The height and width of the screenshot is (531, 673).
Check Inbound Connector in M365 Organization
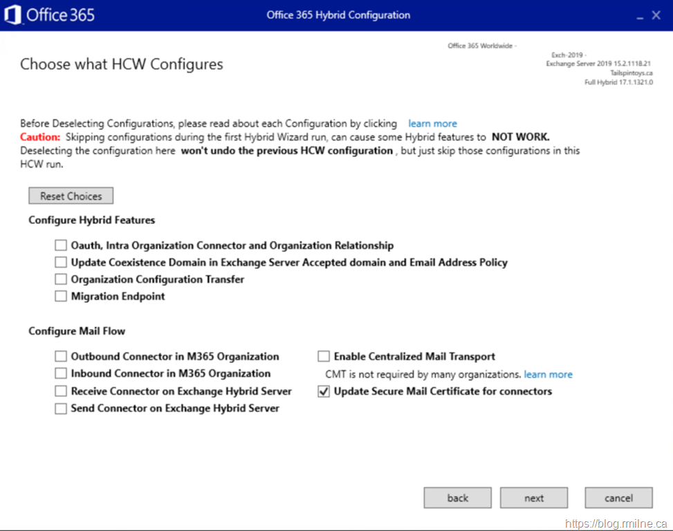point(61,374)
